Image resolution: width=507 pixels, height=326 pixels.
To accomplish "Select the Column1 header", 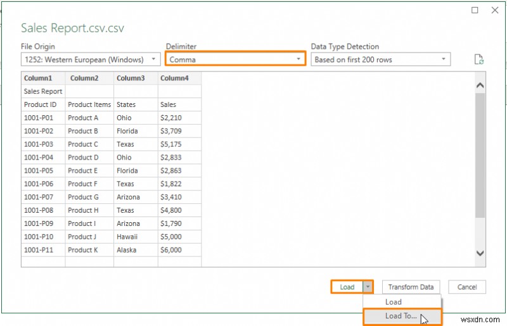I will pos(43,78).
